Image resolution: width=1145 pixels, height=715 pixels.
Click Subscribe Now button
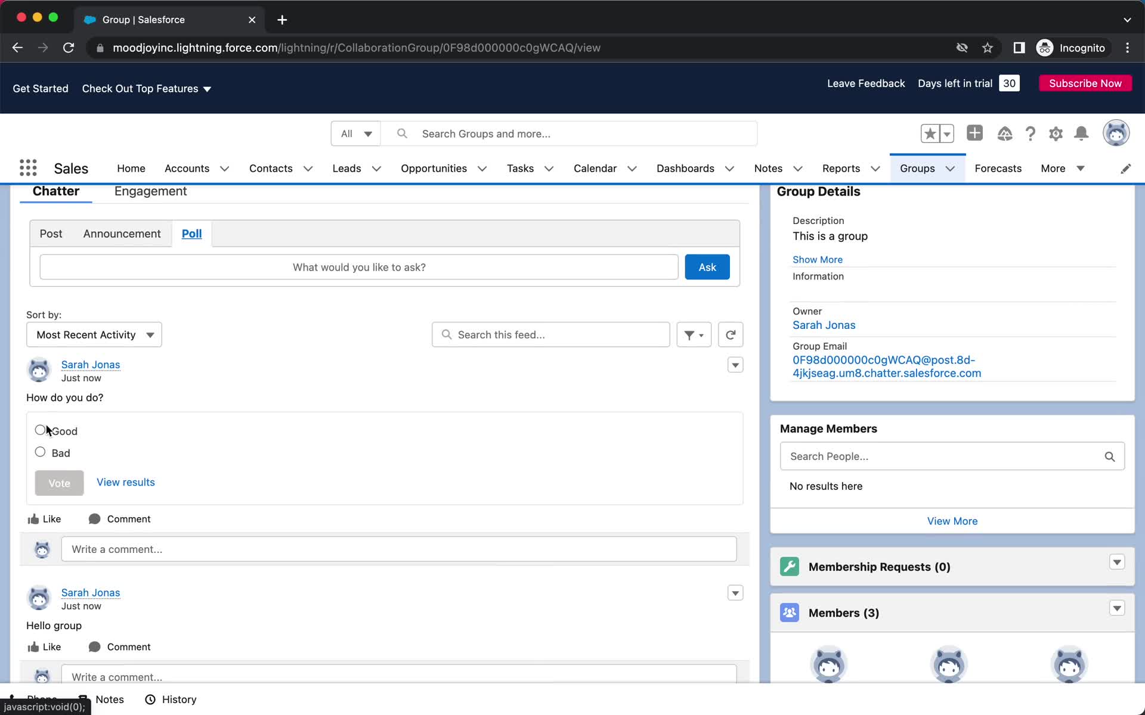pyautogui.click(x=1085, y=83)
